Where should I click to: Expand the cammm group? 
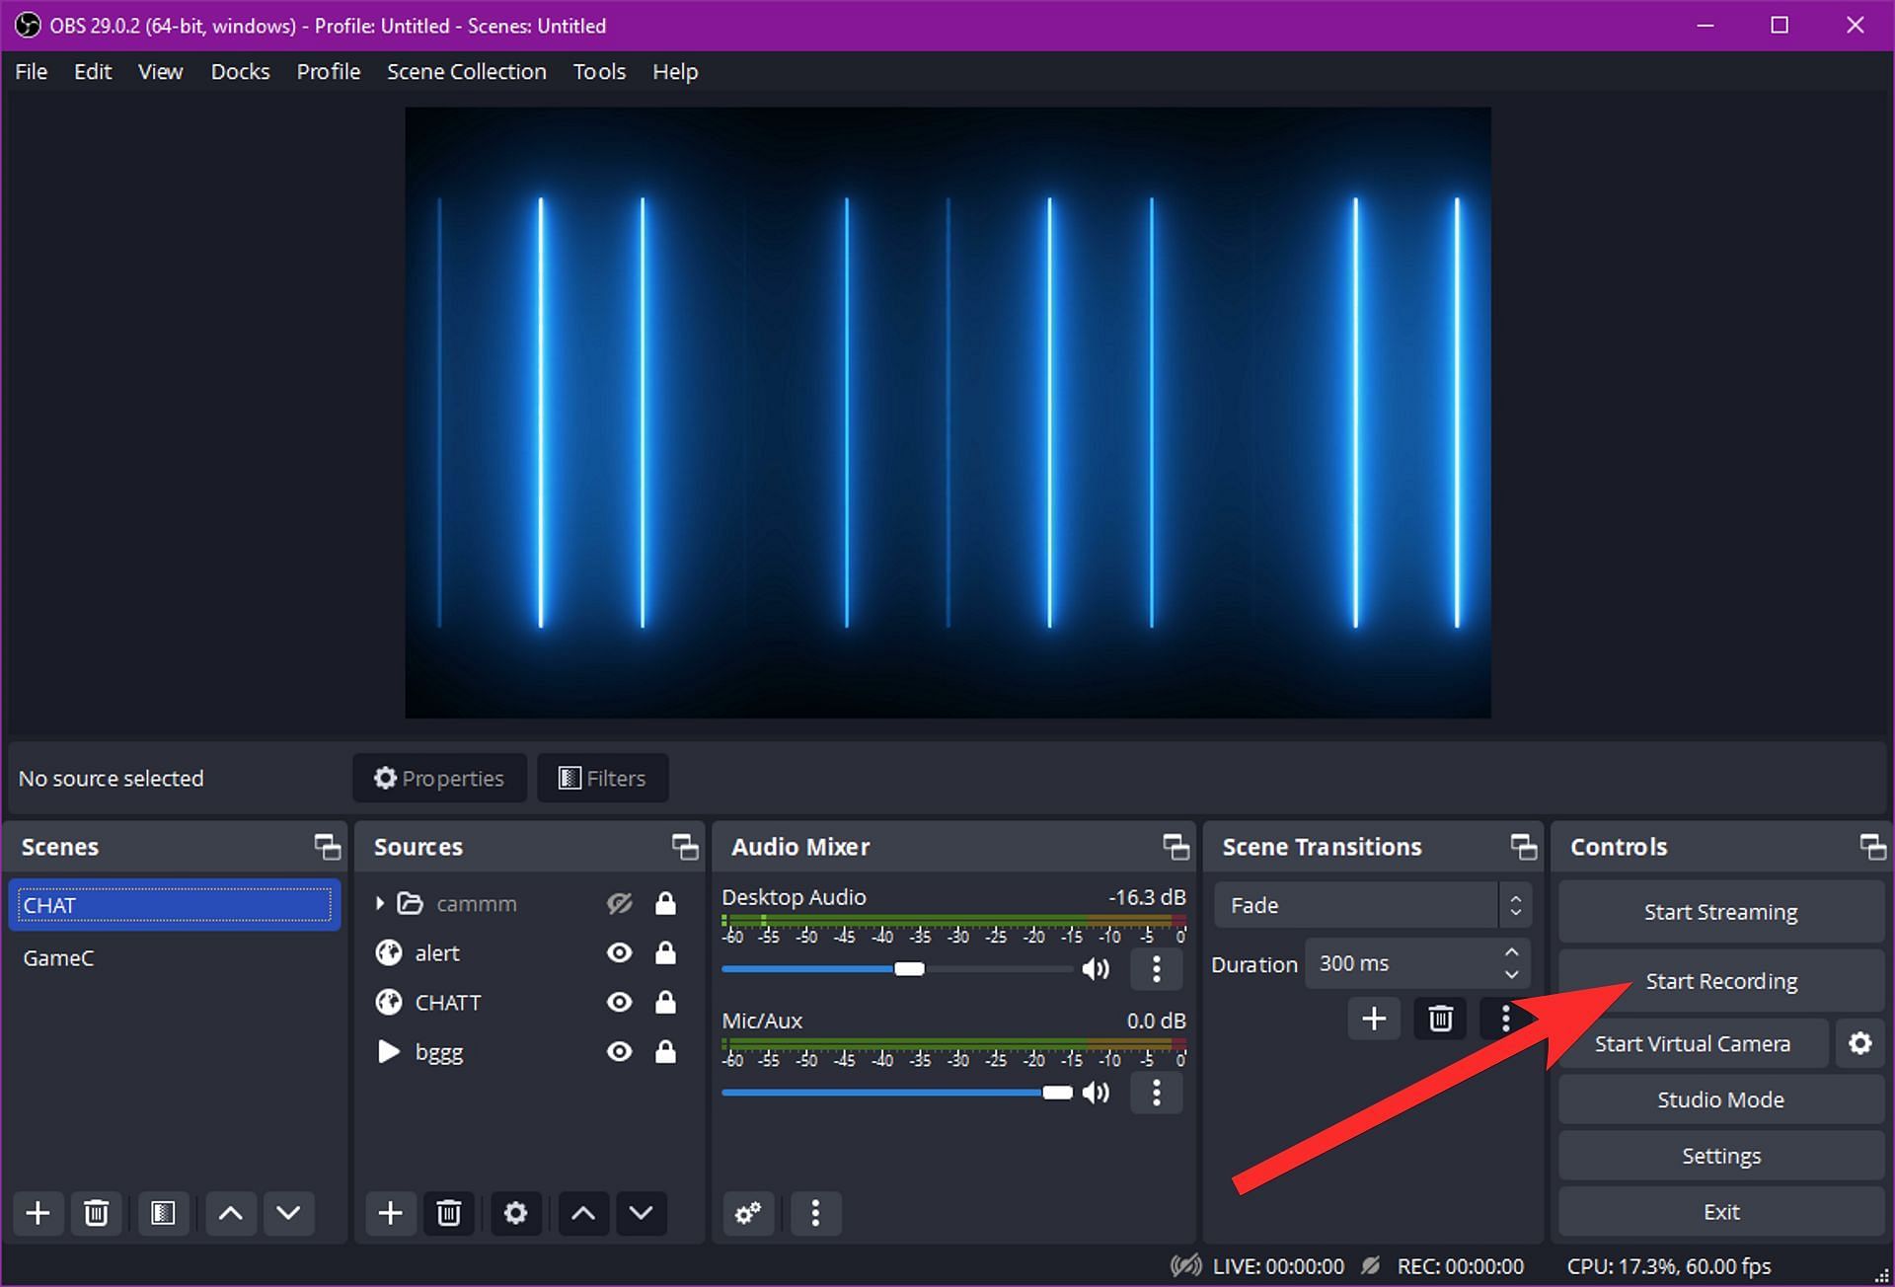[x=380, y=903]
